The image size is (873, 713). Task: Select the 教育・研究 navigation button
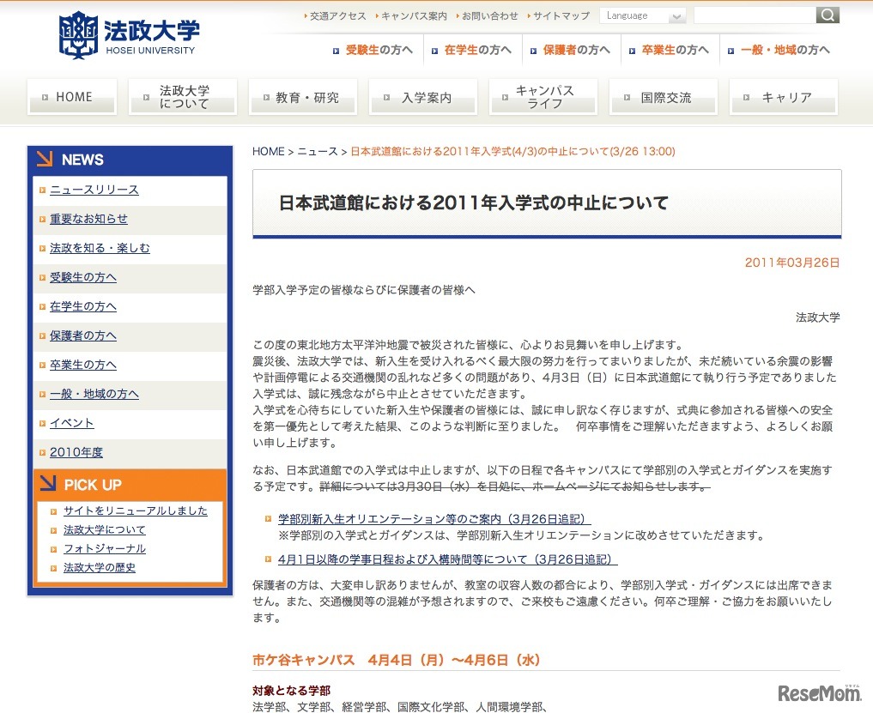tap(303, 97)
